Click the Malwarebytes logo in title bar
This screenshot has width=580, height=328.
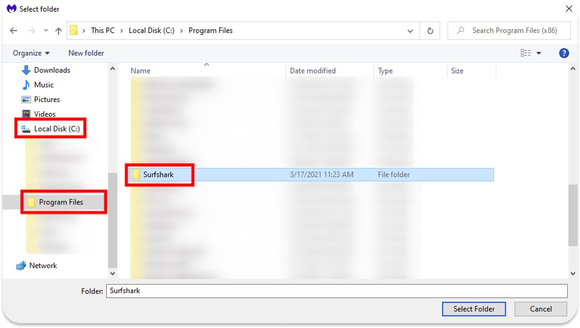pyautogui.click(x=11, y=9)
